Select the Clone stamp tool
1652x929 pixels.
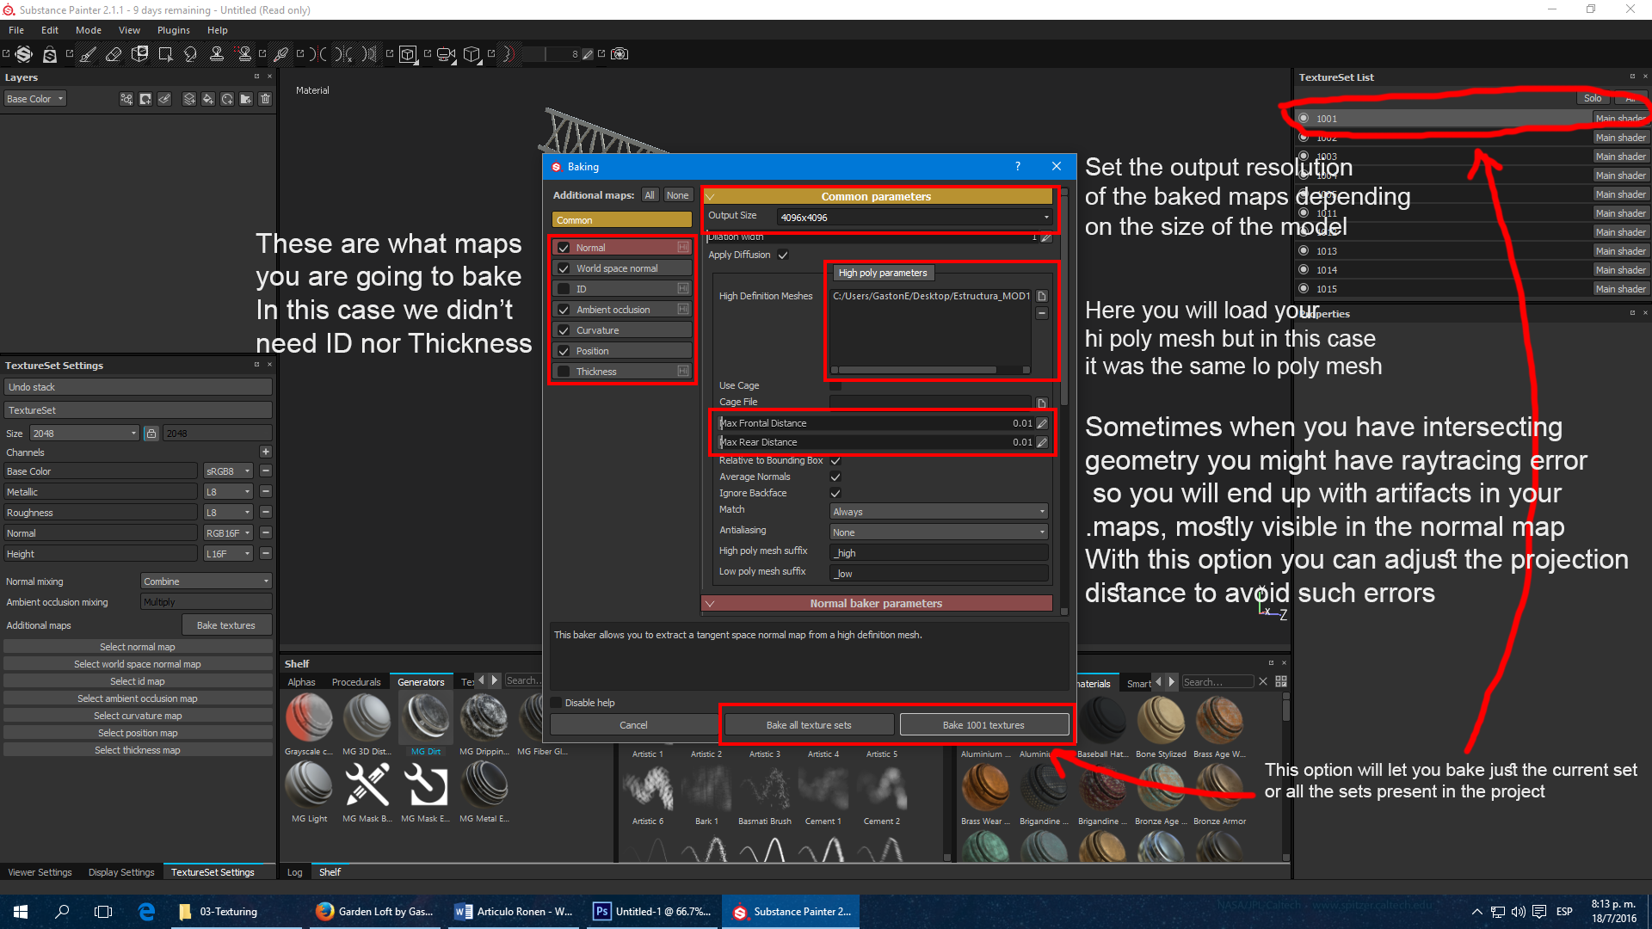(x=216, y=54)
